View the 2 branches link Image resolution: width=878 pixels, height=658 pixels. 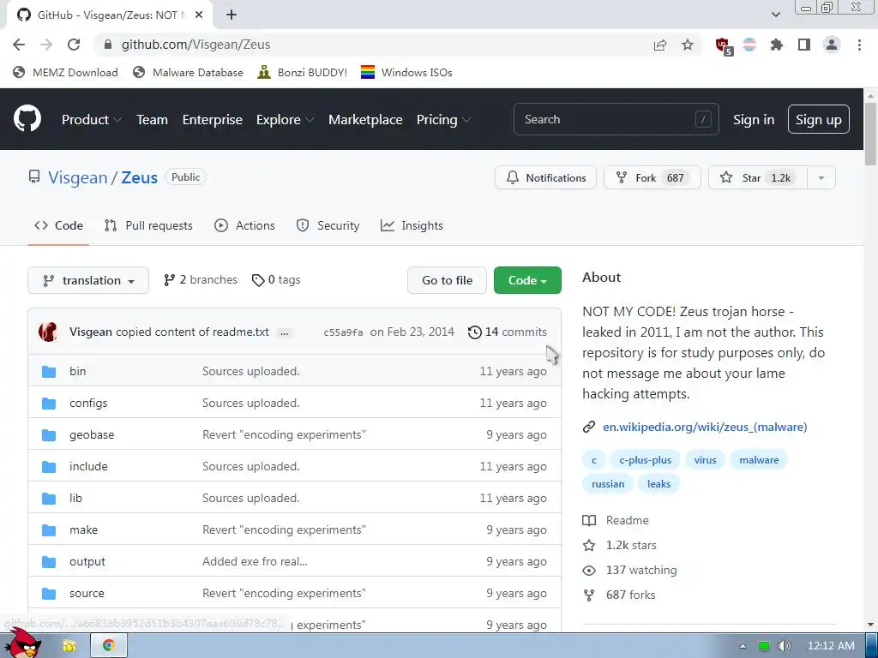click(x=201, y=280)
